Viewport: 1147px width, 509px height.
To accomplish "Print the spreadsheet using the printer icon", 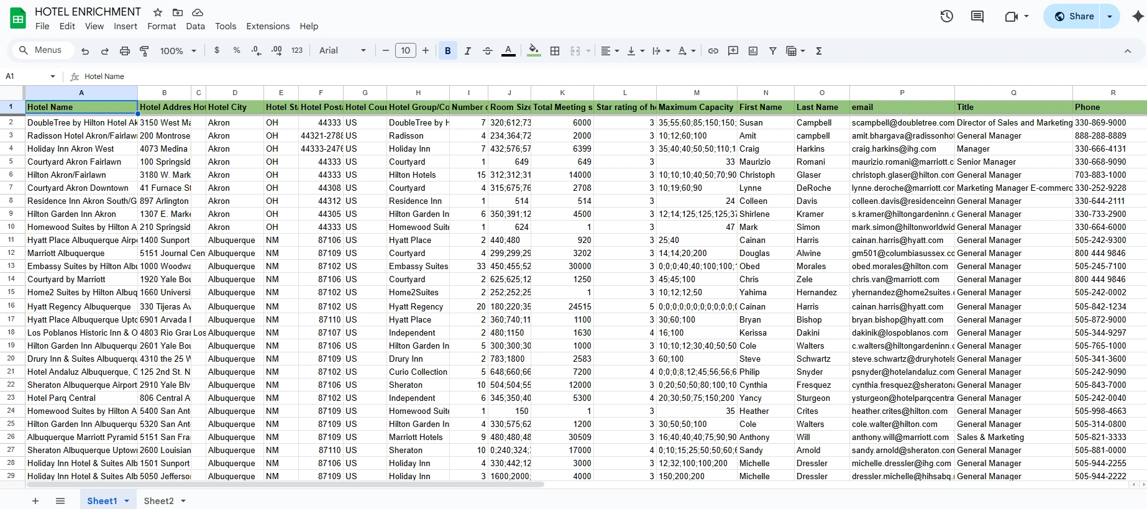I will click(125, 51).
